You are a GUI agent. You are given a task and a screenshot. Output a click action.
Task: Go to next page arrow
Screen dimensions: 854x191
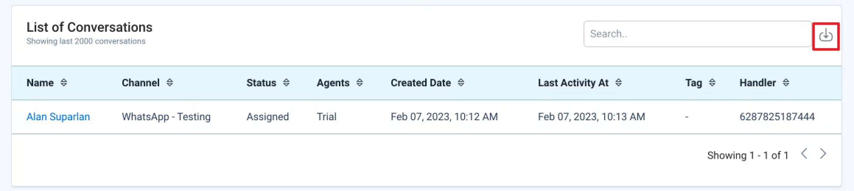pyautogui.click(x=823, y=153)
